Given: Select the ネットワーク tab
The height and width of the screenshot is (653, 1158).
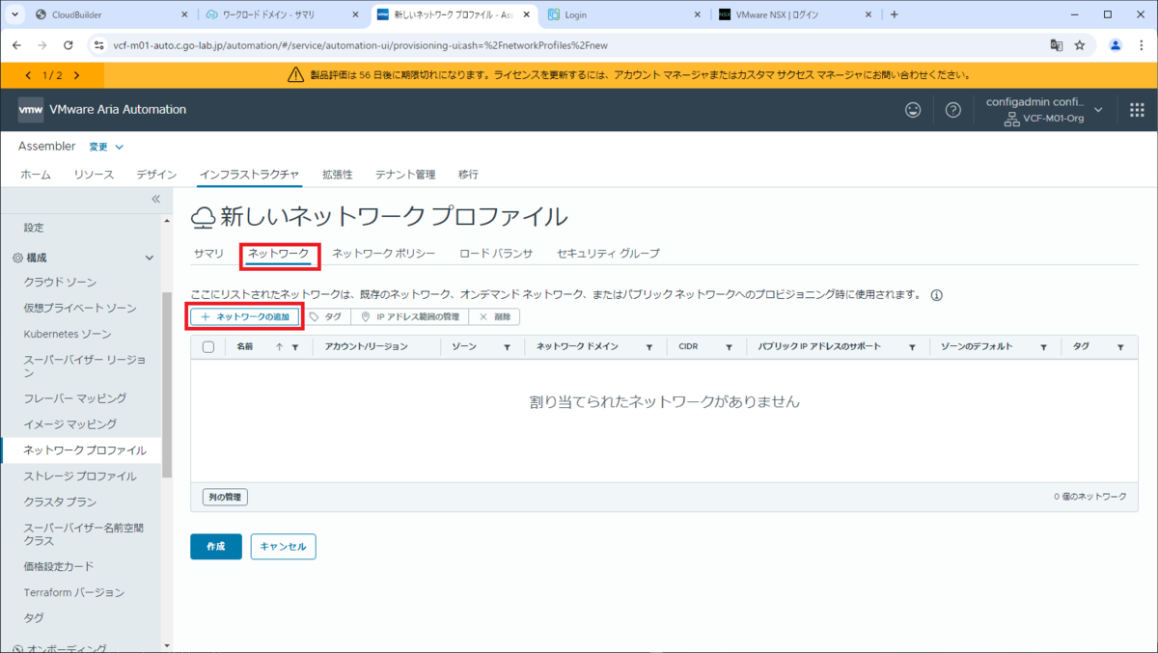Looking at the screenshot, I should [x=279, y=254].
